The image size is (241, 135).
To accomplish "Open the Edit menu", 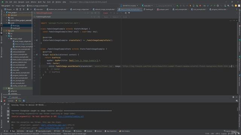I will [11, 2].
